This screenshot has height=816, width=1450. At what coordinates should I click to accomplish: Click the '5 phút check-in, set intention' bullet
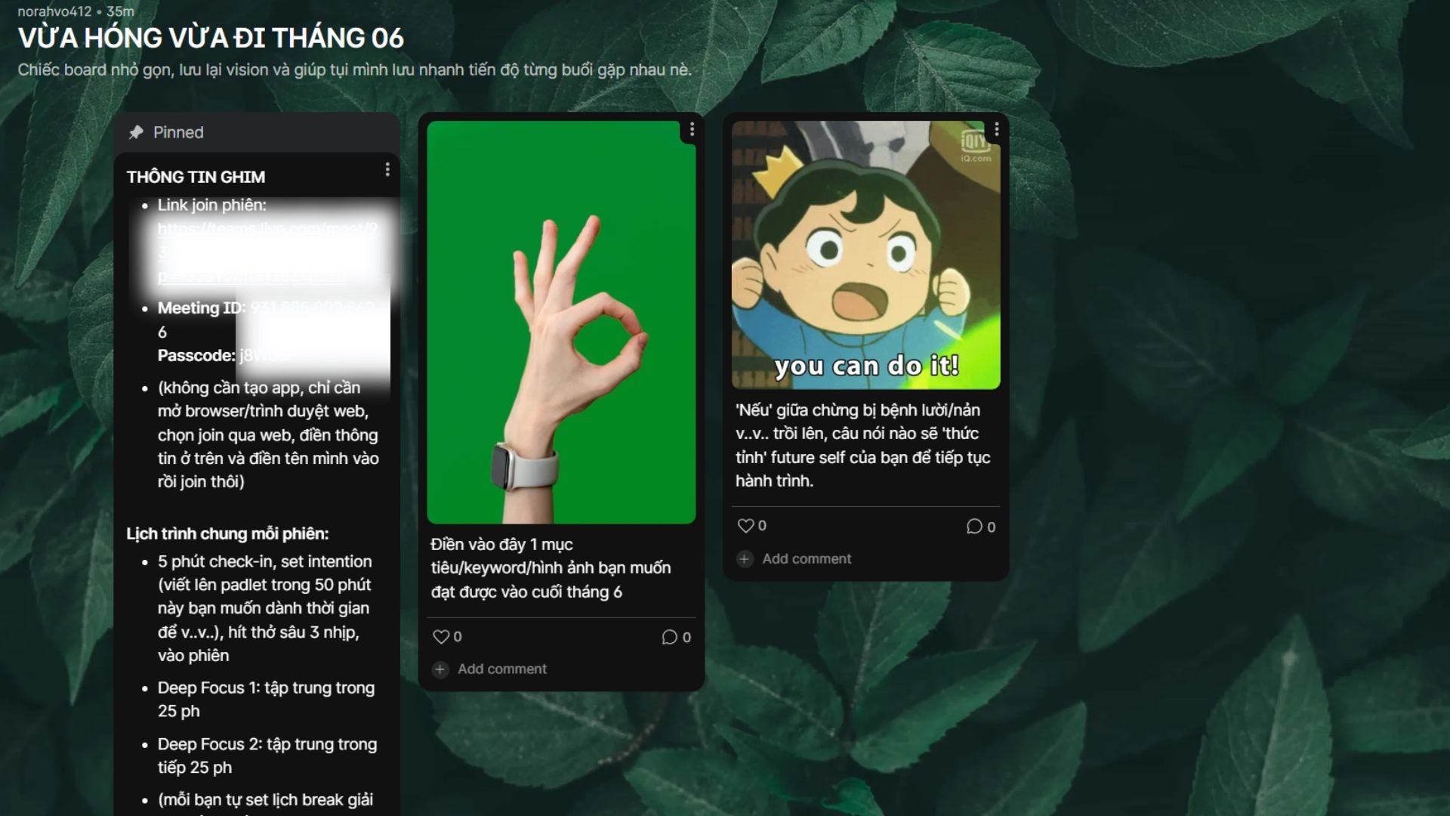[264, 608]
